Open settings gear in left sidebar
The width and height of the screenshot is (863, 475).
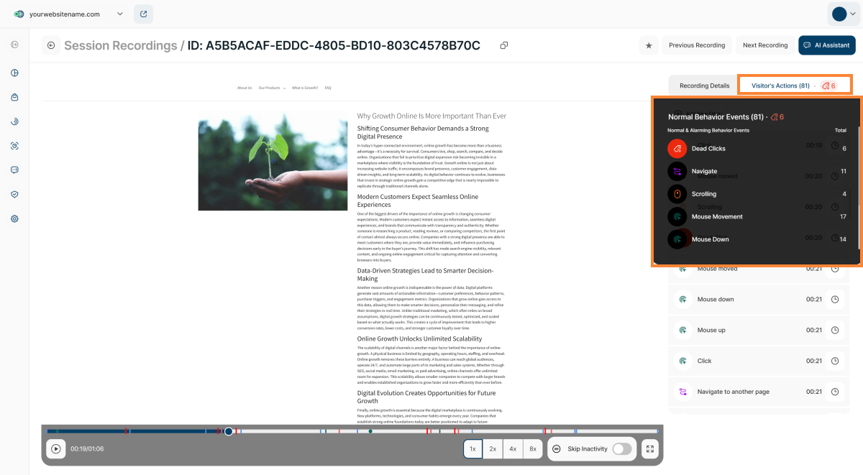coord(14,218)
